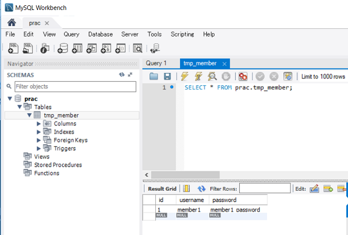The height and width of the screenshot is (235, 348).
Task: Open the Server menu
Action: (x=130, y=34)
